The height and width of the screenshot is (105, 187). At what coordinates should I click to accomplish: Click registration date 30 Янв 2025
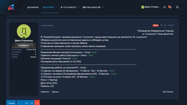click(31, 50)
